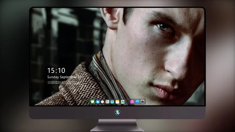The height and width of the screenshot is (132, 235).
Task: Click the logo badge on monitor chin
Action: pyautogui.click(x=118, y=113)
